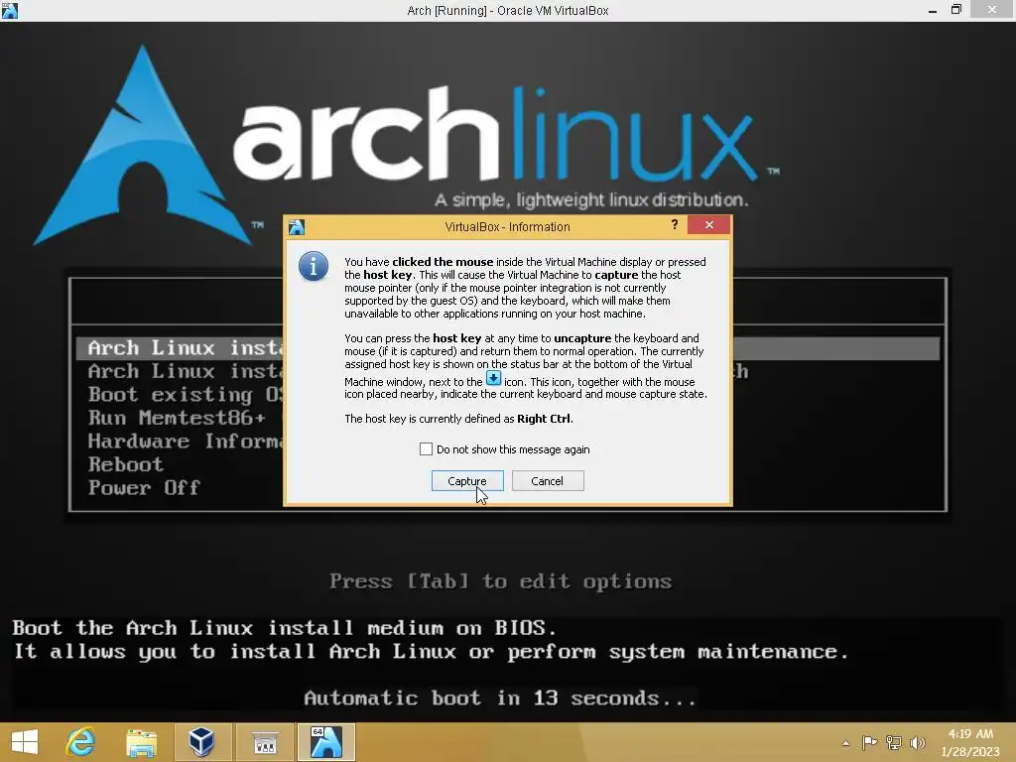Open VirtualBox Manager cube icon in taskbar
The width and height of the screenshot is (1016, 762).
tap(202, 742)
